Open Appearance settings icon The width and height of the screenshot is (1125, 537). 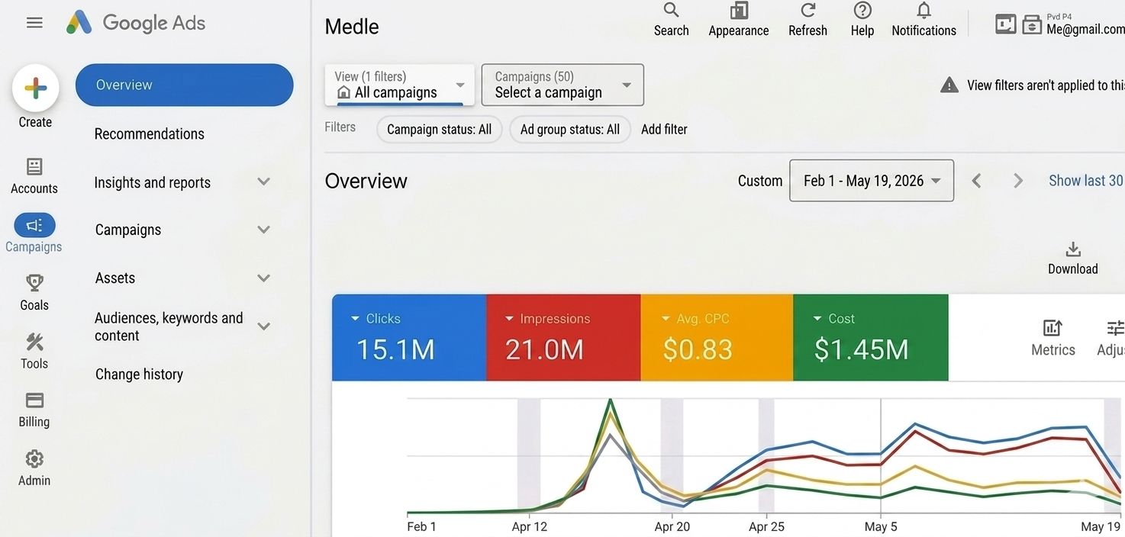coord(739,11)
